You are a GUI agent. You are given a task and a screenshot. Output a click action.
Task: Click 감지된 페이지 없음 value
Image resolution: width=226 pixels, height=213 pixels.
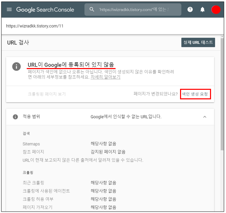[108, 152]
